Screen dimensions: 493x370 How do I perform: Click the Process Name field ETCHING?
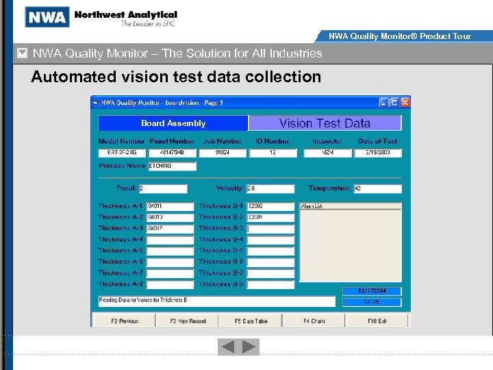click(173, 166)
